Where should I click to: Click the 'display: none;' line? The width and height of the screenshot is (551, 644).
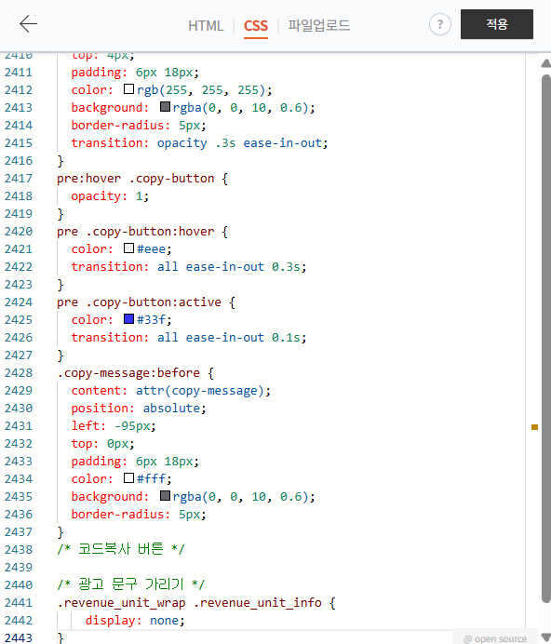(x=135, y=620)
